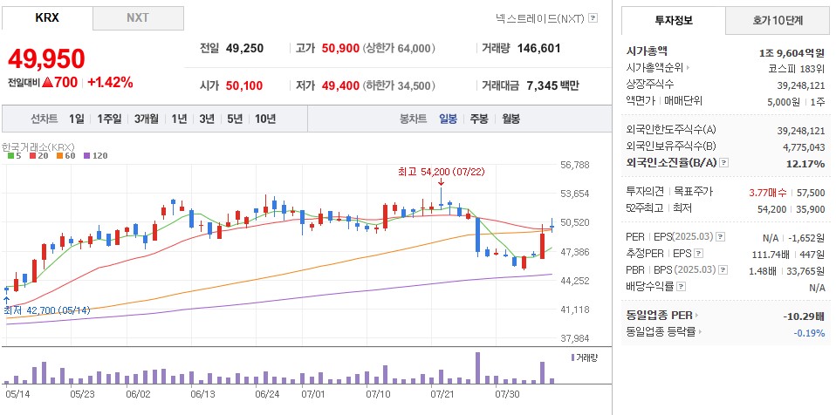The width and height of the screenshot is (836, 415).
Task: Click the current price 49,950
Action: 46,58
